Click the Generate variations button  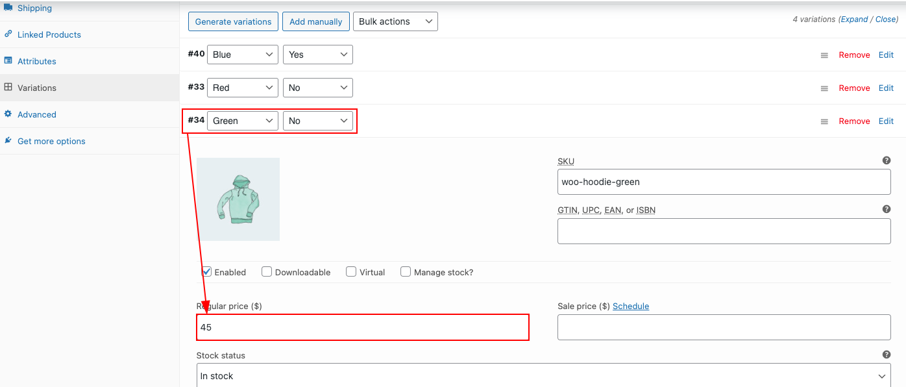pos(234,21)
